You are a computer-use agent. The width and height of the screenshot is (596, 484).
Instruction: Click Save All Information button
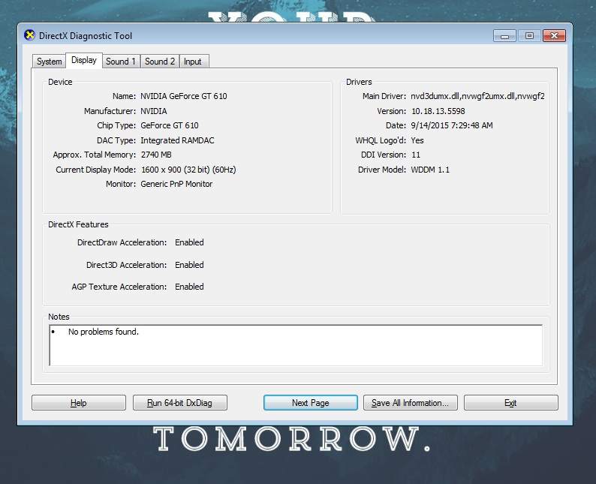(410, 403)
